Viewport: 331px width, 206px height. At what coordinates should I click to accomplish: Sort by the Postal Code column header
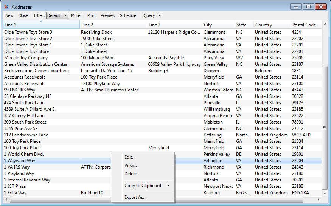306,25
